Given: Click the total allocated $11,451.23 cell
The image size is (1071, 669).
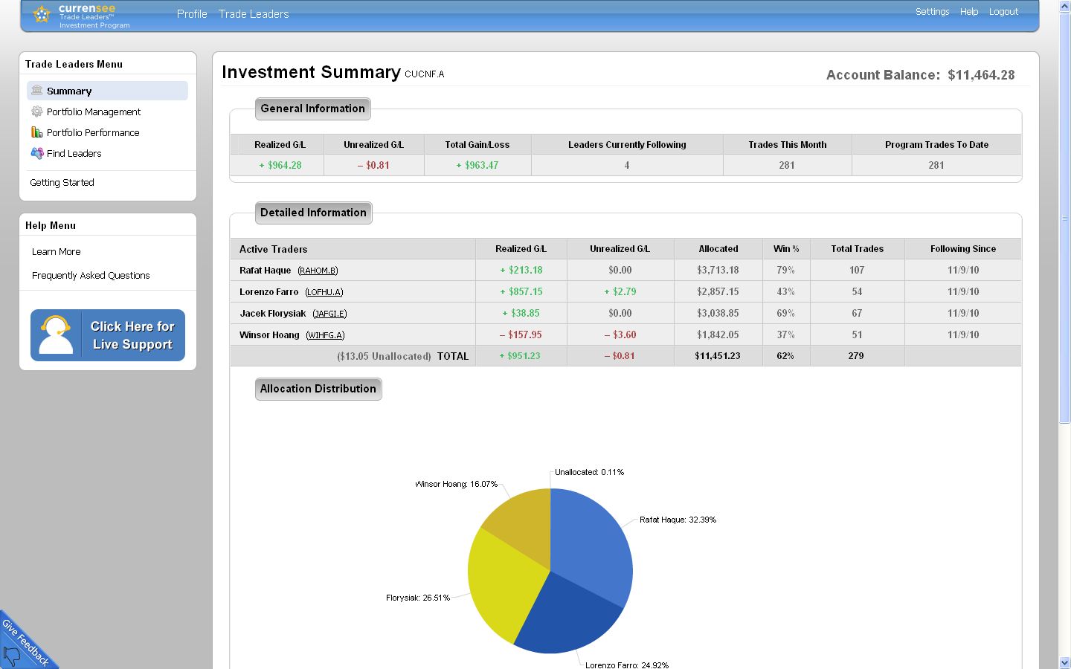Looking at the screenshot, I should click(718, 356).
